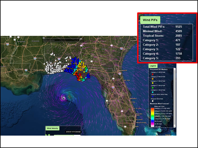198x148 pixels.
Task: Click 'Category 5 (>156 mph)' legend label
Action: [162, 108]
